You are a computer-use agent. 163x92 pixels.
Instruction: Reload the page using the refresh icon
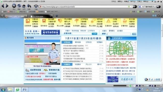pyautogui.click(x=19, y=6)
